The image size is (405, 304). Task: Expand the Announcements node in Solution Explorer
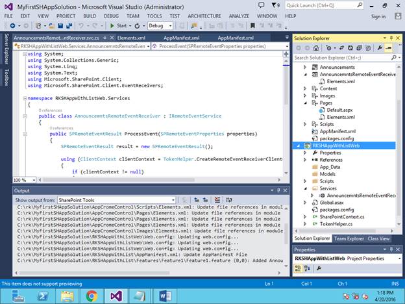click(x=305, y=67)
